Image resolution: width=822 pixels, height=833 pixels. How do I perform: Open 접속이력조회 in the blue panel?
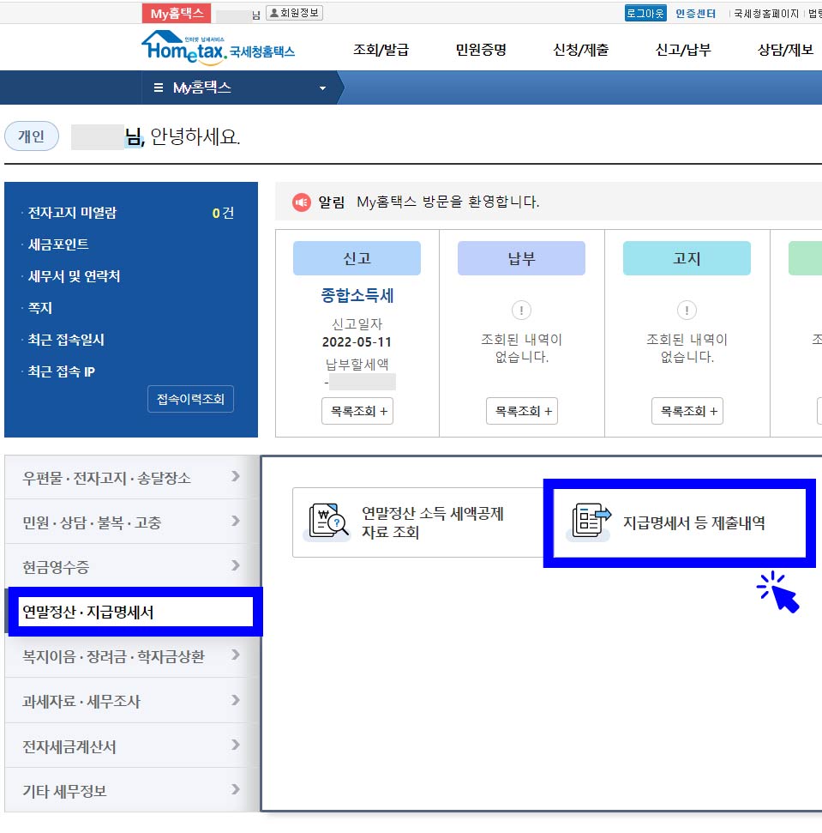coord(190,398)
